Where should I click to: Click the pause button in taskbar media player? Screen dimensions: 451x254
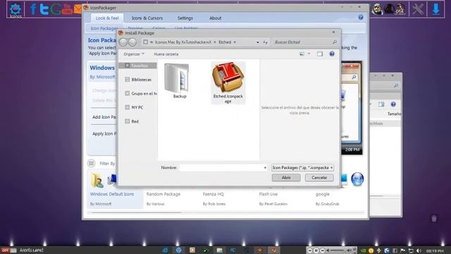click(x=316, y=250)
